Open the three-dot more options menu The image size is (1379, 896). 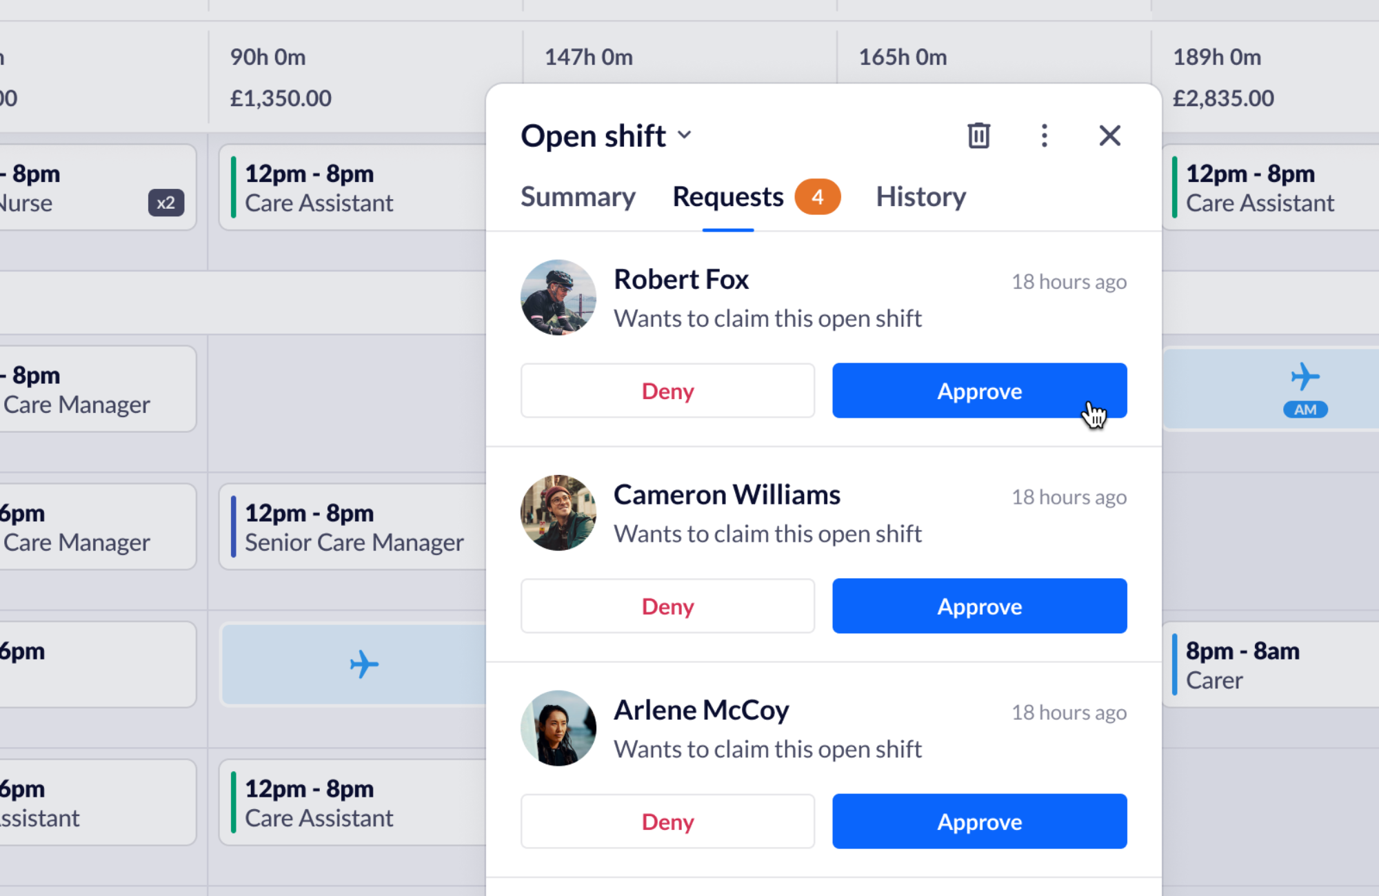click(x=1044, y=136)
